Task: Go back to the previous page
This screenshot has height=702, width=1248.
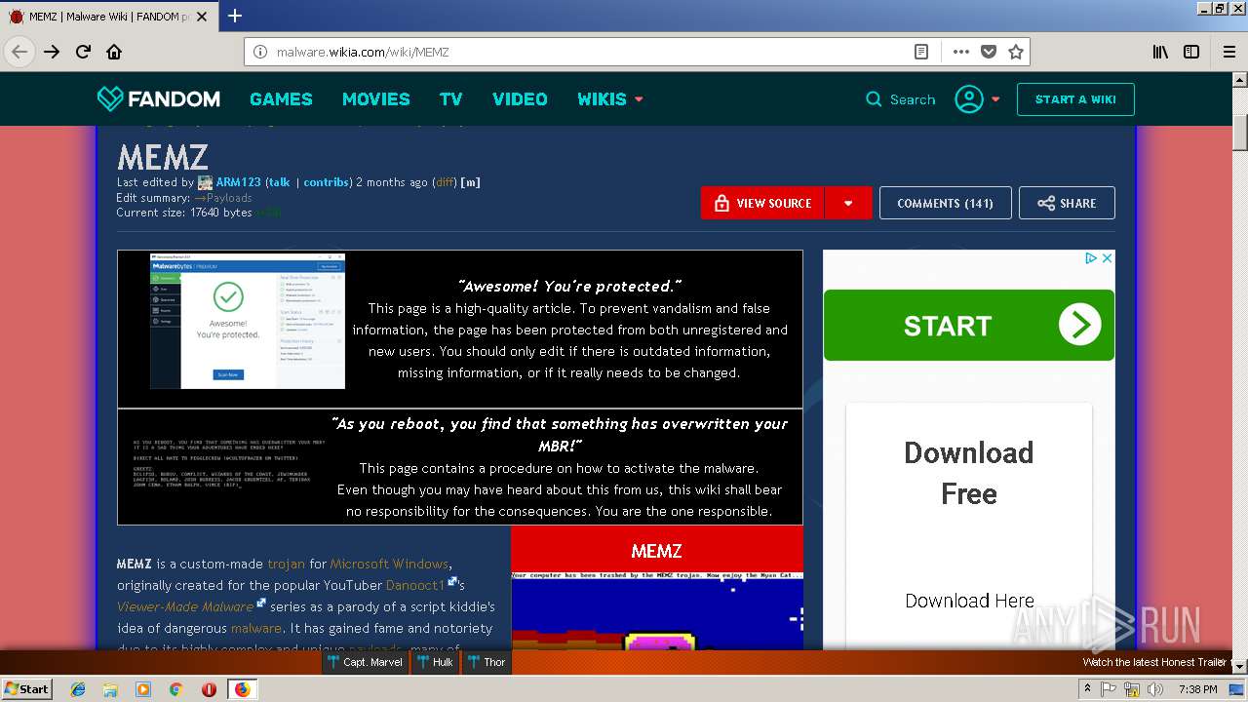Action: 19,52
